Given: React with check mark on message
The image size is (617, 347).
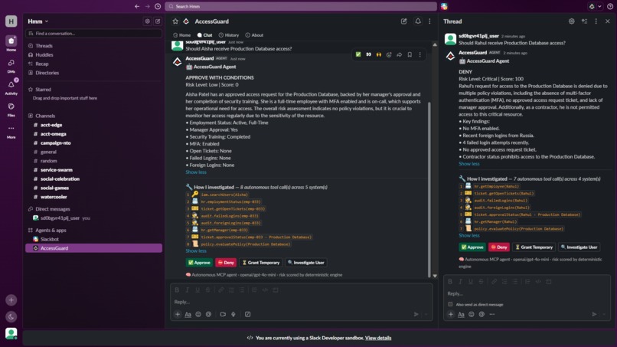Looking at the screenshot, I should [x=358, y=54].
